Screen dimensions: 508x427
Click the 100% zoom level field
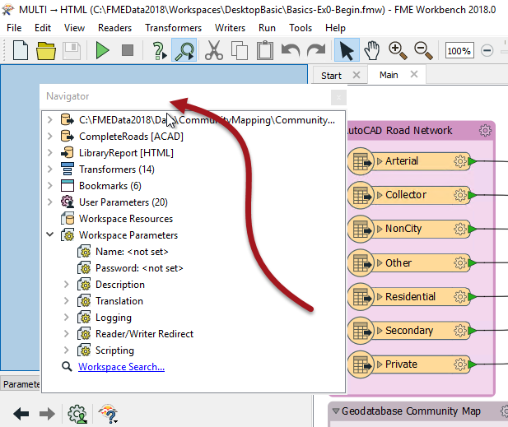[459, 50]
